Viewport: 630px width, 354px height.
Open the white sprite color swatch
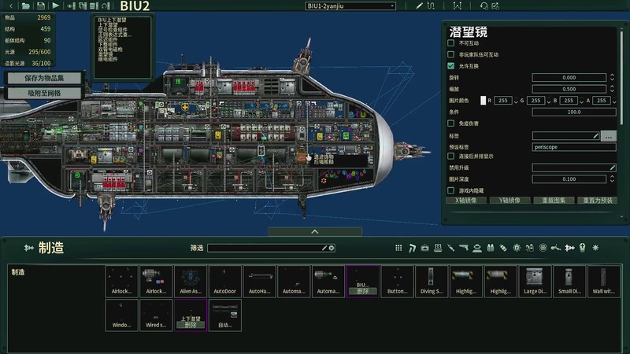pos(483,101)
